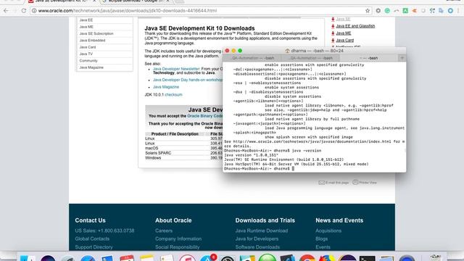The height and width of the screenshot is (261, 464).
Task: Click footer Blogs link
Action: 322,239
